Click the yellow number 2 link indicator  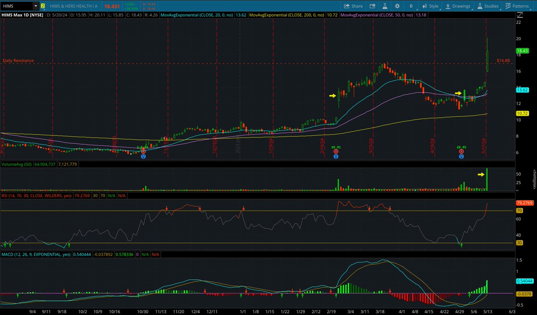[x=43, y=6]
